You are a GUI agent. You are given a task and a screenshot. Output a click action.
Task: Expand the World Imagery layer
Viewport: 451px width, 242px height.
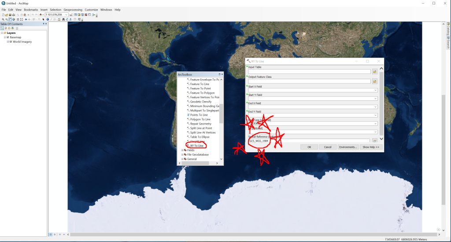tap(8, 42)
